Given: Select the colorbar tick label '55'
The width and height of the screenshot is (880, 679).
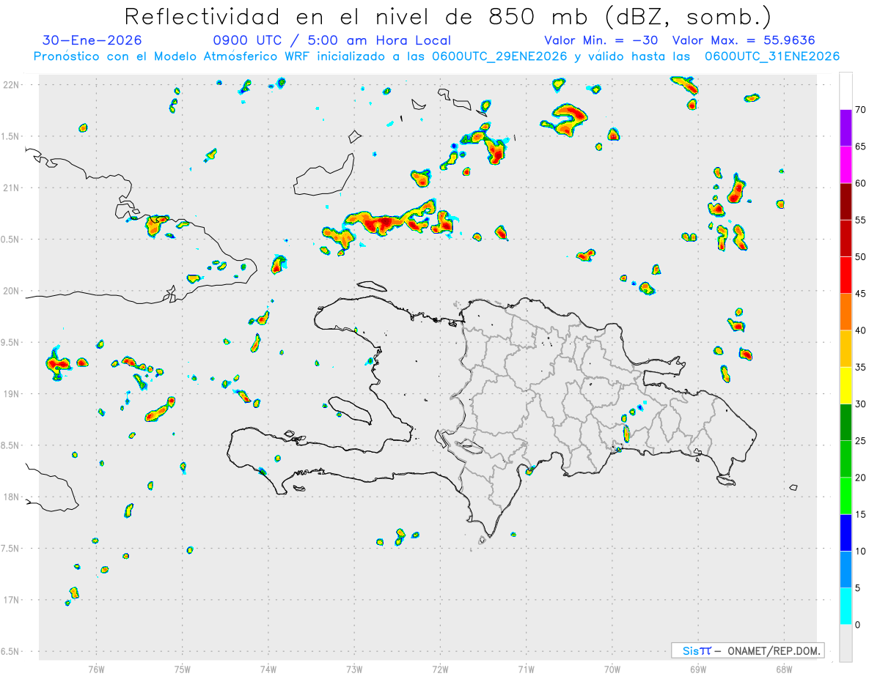Looking at the screenshot, I should tap(861, 220).
